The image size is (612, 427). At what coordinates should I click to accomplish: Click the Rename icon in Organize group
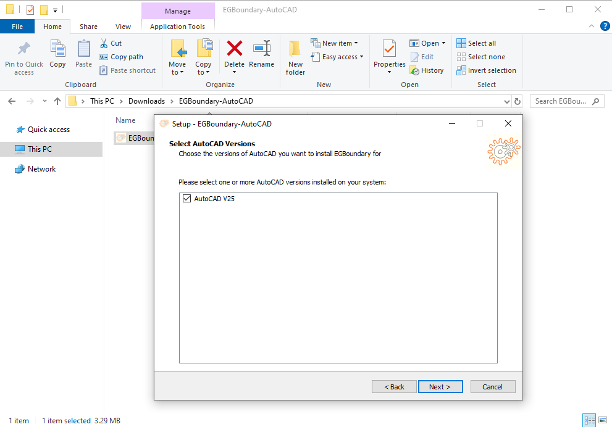(x=261, y=48)
